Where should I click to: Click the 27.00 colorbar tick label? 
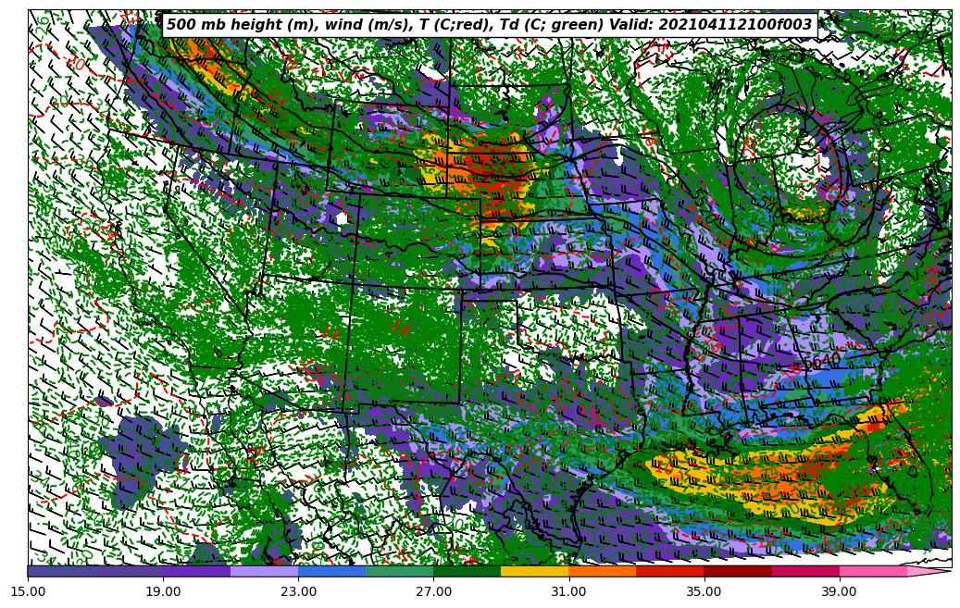[433, 589]
